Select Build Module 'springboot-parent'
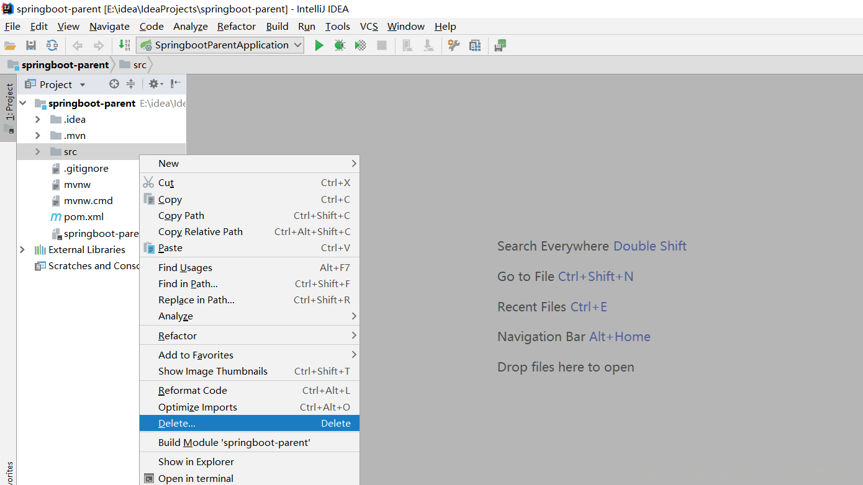This screenshot has width=863, height=485. (250, 442)
